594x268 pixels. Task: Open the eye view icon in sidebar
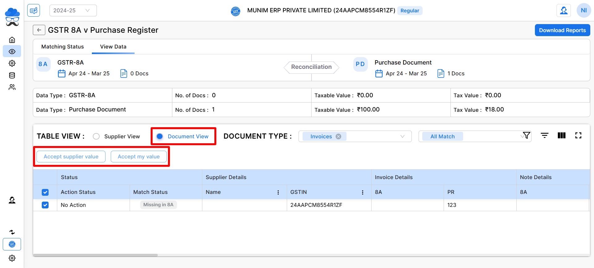[12, 52]
